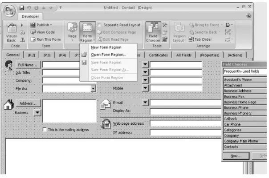Open the Page button dropdown

point(72,32)
